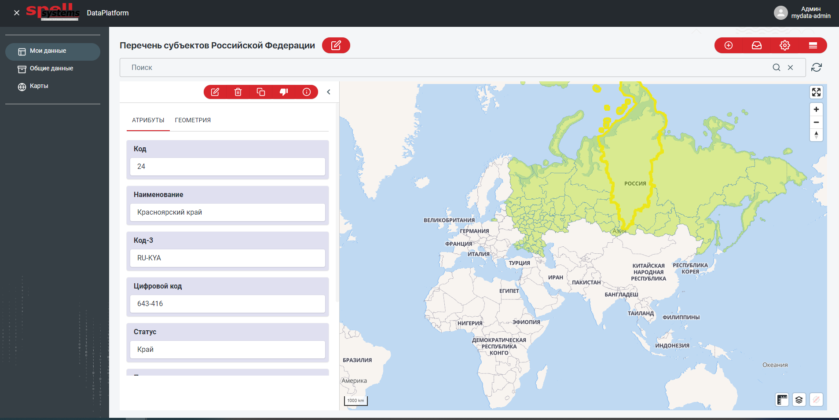Viewport: 839px width, 420px height.
Task: Click the Цифровой код field 643-416
Action: coord(227,304)
